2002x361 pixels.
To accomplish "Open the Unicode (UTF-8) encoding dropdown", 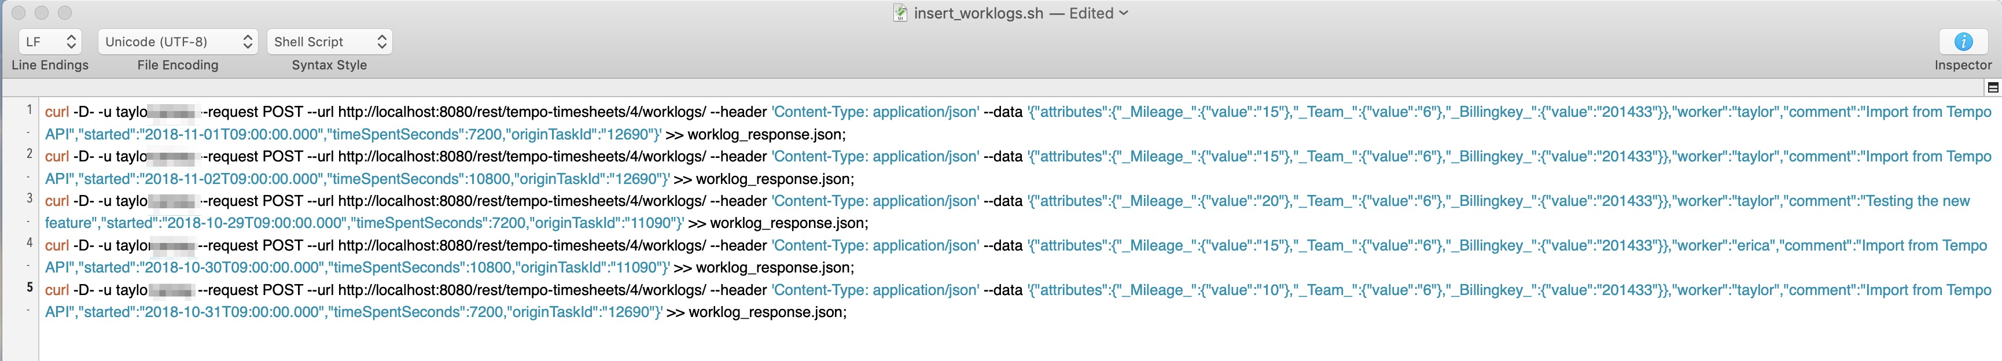I will coord(177,42).
